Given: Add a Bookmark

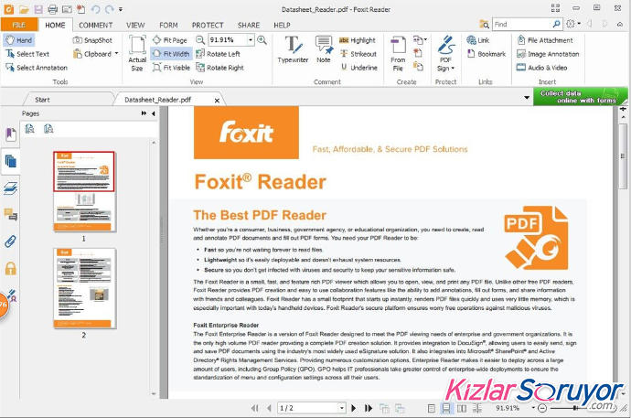Looking at the screenshot, I should (x=487, y=54).
